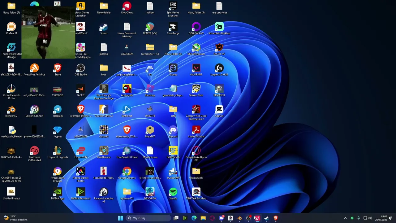Viewport: 396px width, 223px height.
Task: Select the Epic Games Launcher desktop shortcut
Action: coord(173,9)
